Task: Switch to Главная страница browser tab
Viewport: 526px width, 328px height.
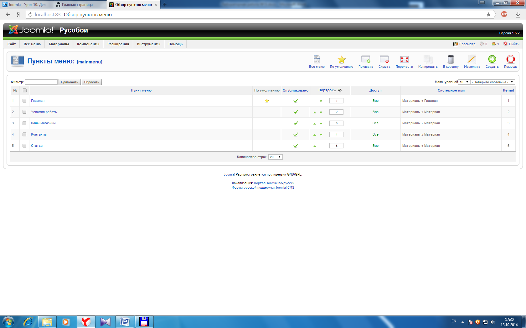Action: click(80, 5)
